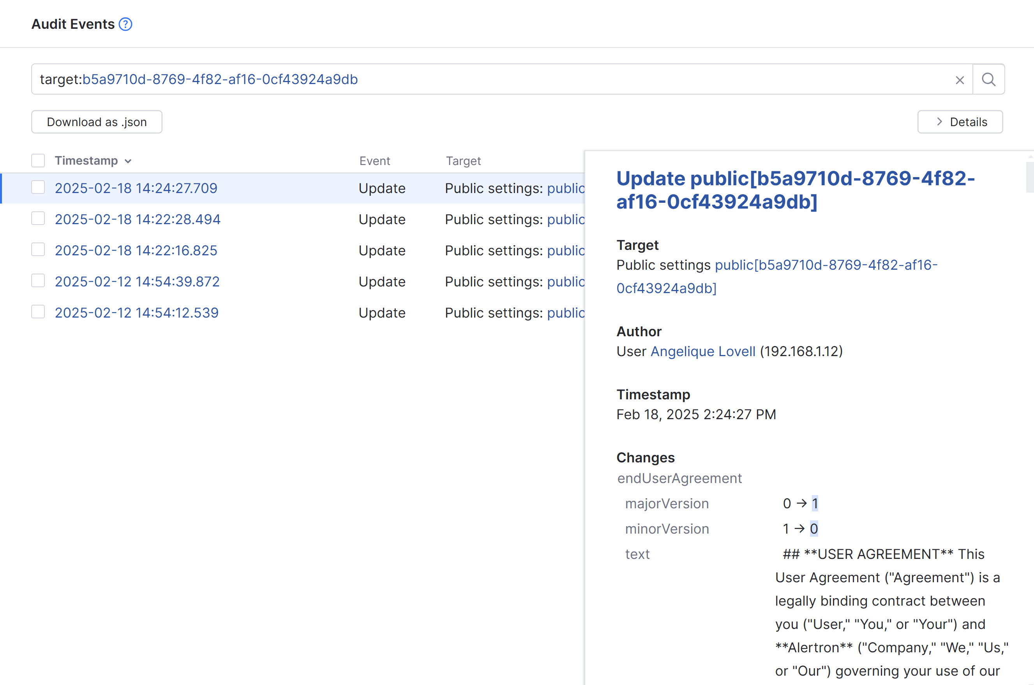Collapse the panel using Details chevron button
The width and height of the screenshot is (1034, 685).
pyautogui.click(x=960, y=122)
